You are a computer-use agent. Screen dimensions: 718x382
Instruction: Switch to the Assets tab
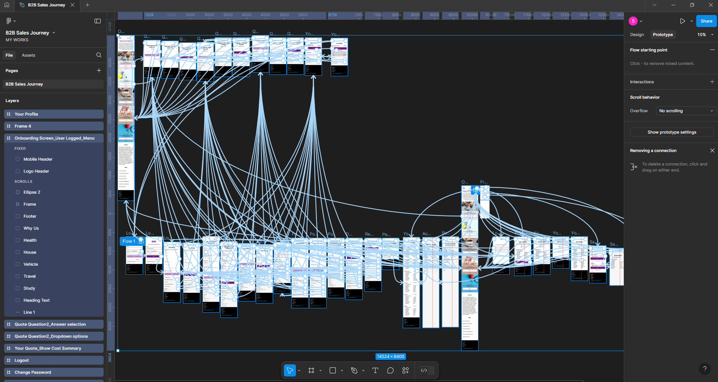pos(29,55)
